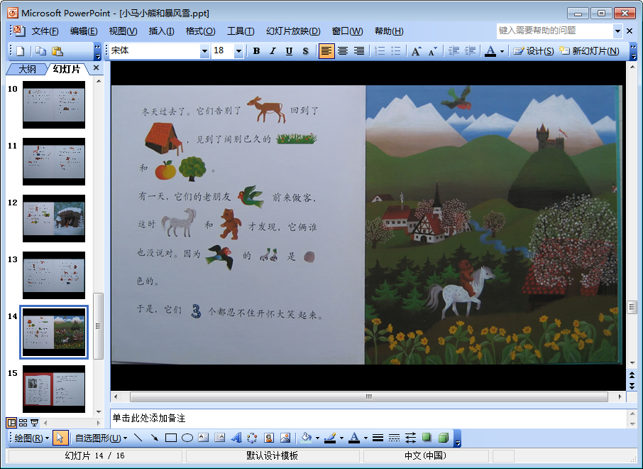Screen dimensions: 643x469
Task: Close the slide thumbnail pane
Action: 97,68
